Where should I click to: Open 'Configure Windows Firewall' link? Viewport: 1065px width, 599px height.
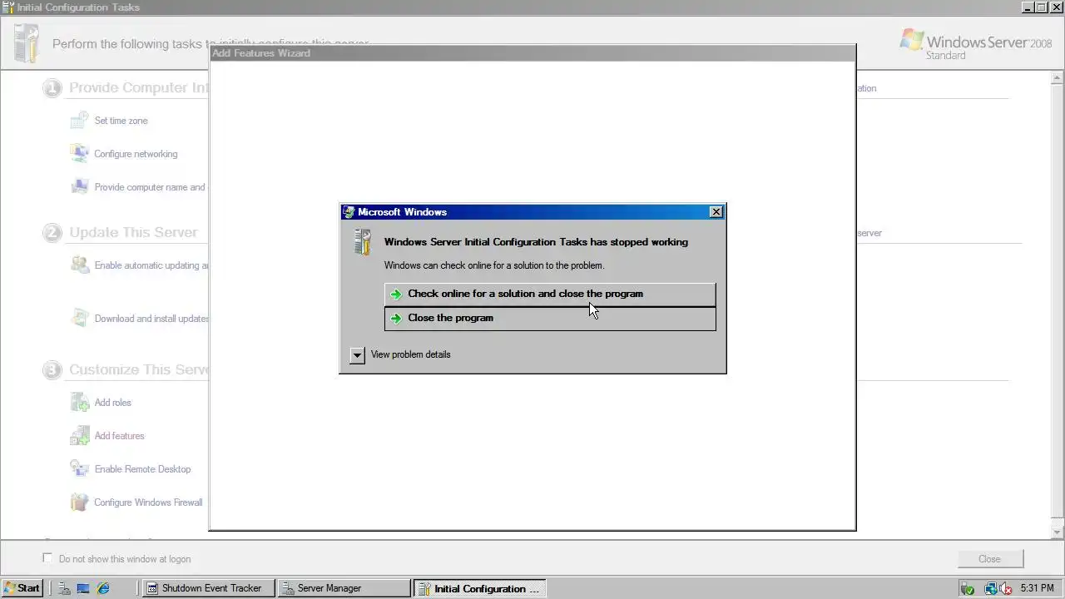148,502
